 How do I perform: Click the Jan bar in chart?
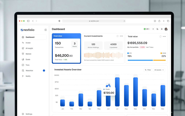pyautogui.click(x=63, y=103)
